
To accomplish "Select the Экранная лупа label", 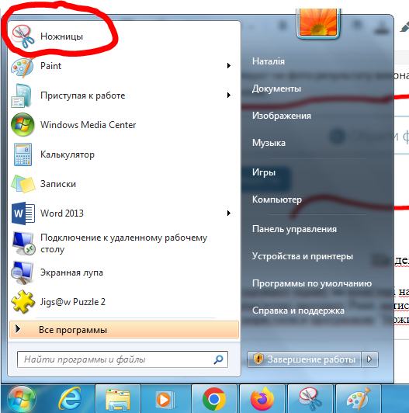I will click(x=71, y=272).
